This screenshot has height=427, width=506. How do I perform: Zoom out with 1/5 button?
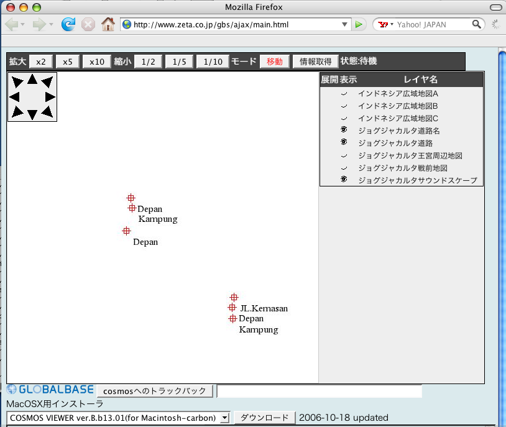pos(179,62)
